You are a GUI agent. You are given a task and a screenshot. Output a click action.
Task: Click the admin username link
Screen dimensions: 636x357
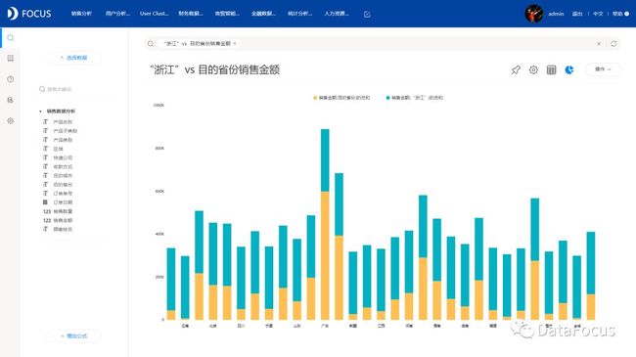coord(556,14)
